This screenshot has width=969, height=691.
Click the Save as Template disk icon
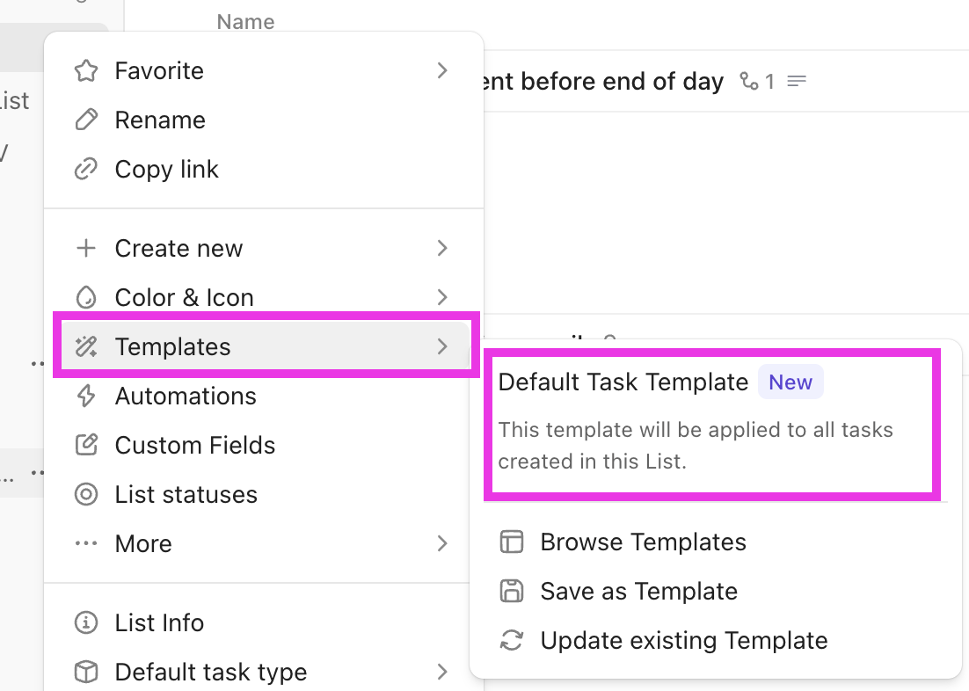click(x=511, y=592)
